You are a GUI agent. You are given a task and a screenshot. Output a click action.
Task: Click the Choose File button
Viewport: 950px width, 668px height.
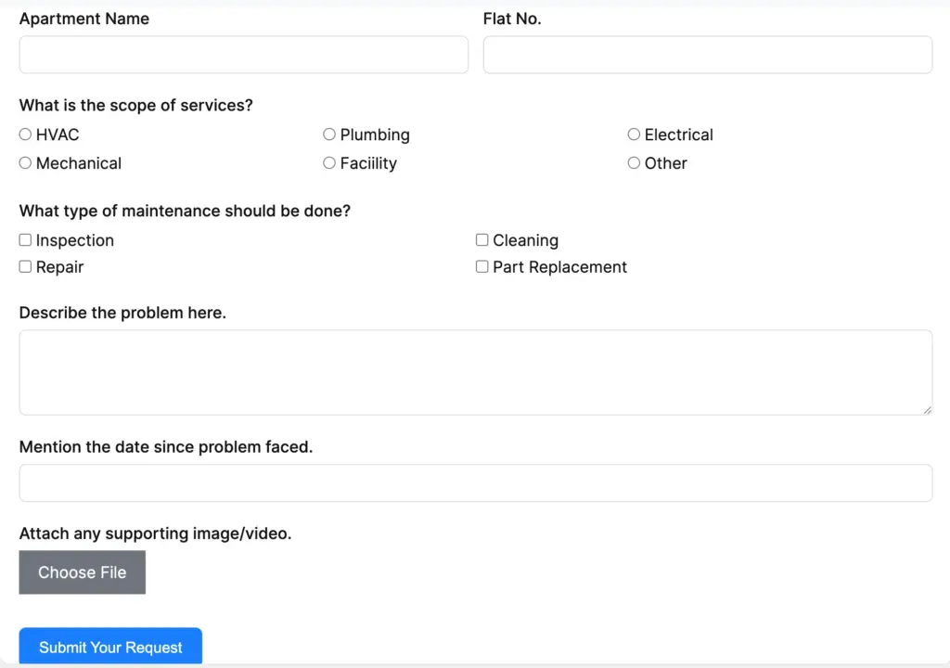(82, 572)
